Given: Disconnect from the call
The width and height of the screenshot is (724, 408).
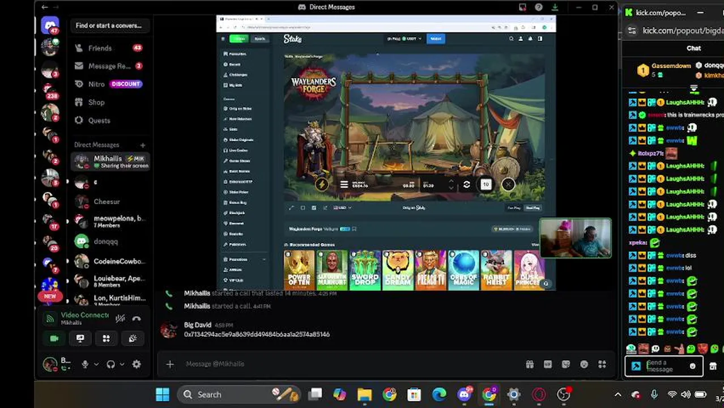Looking at the screenshot, I should coord(137,318).
